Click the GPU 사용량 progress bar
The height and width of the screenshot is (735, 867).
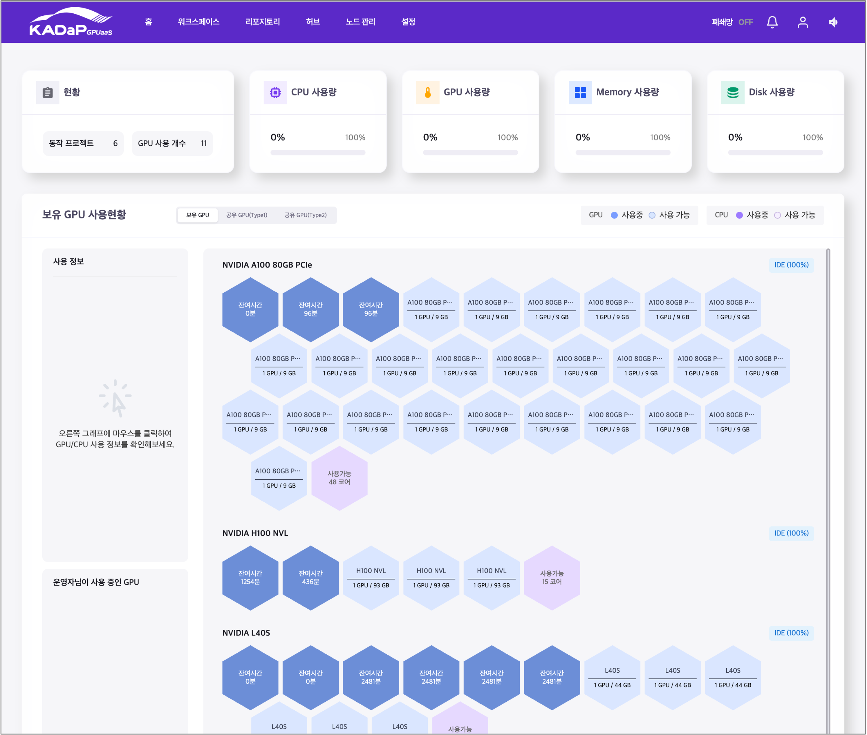click(471, 153)
